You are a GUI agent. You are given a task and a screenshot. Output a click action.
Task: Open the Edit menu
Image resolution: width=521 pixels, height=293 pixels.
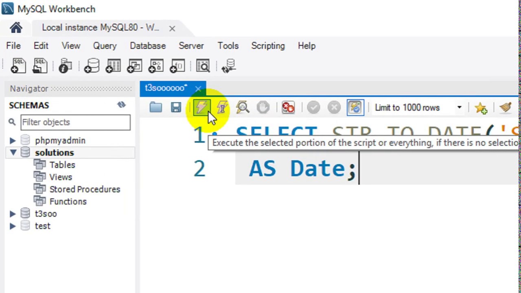(x=41, y=46)
